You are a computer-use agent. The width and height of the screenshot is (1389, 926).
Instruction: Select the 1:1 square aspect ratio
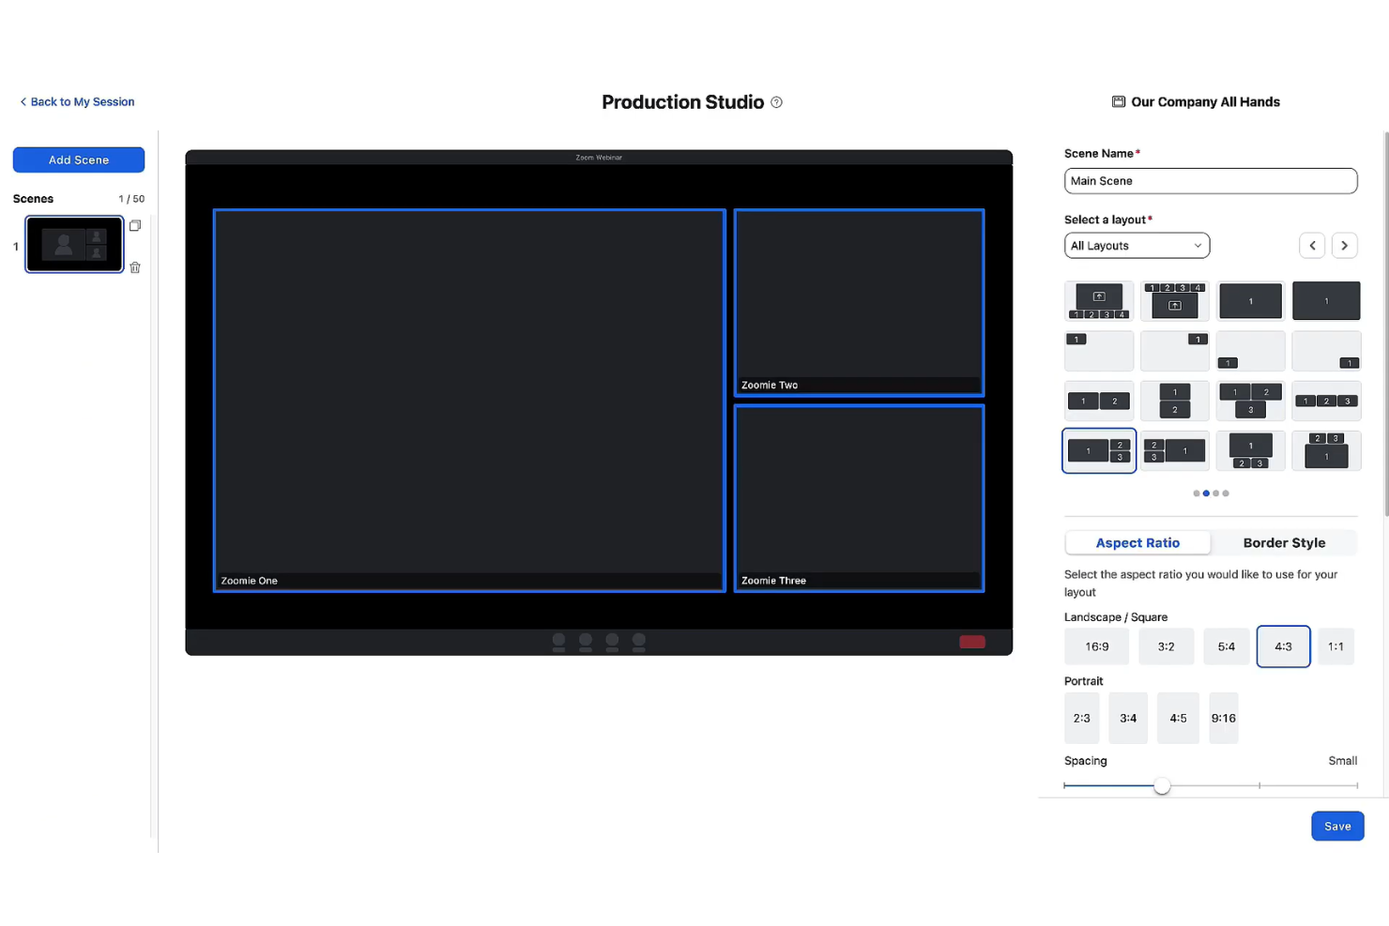(x=1336, y=646)
